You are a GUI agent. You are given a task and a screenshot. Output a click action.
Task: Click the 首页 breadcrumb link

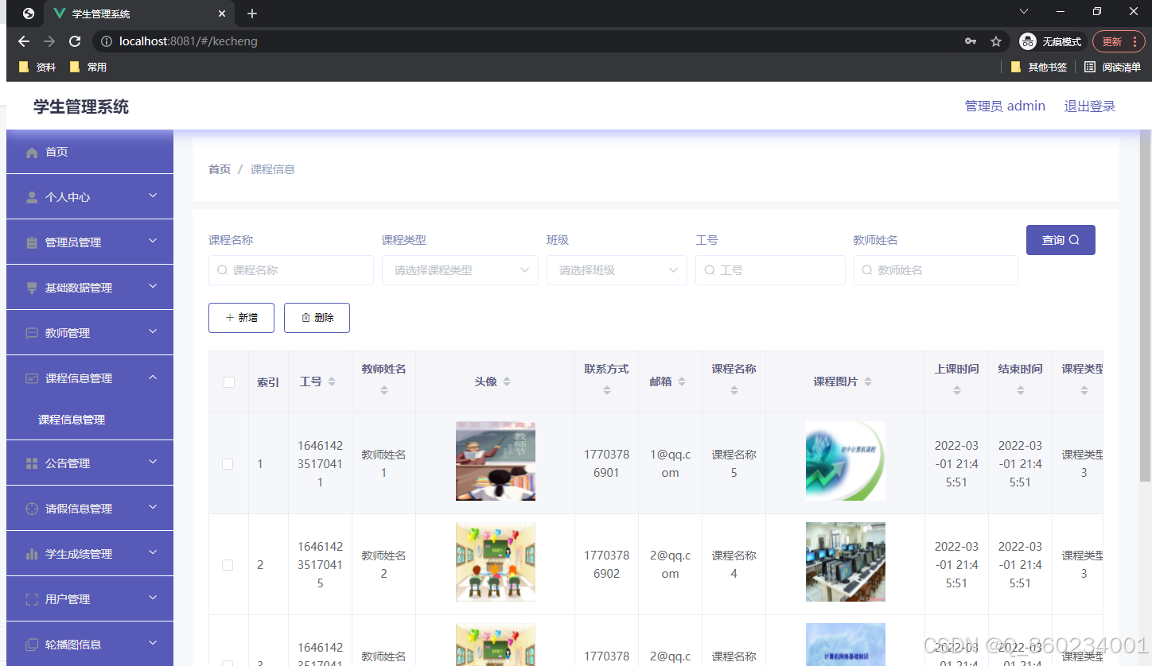tap(220, 169)
